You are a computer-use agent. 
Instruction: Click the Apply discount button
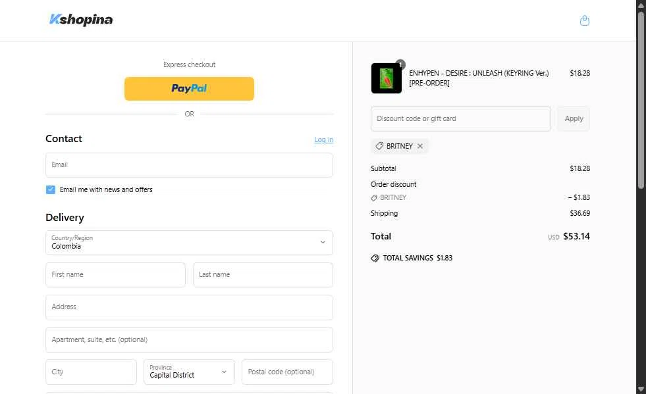(574, 118)
